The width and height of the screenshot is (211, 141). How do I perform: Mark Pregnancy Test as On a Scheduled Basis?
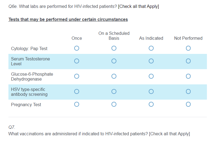(114, 104)
